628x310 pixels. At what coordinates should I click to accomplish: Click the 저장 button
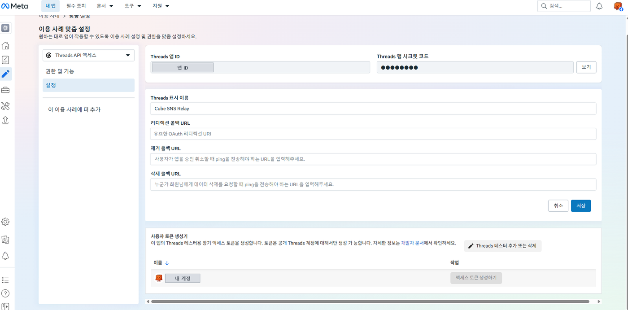click(x=580, y=205)
